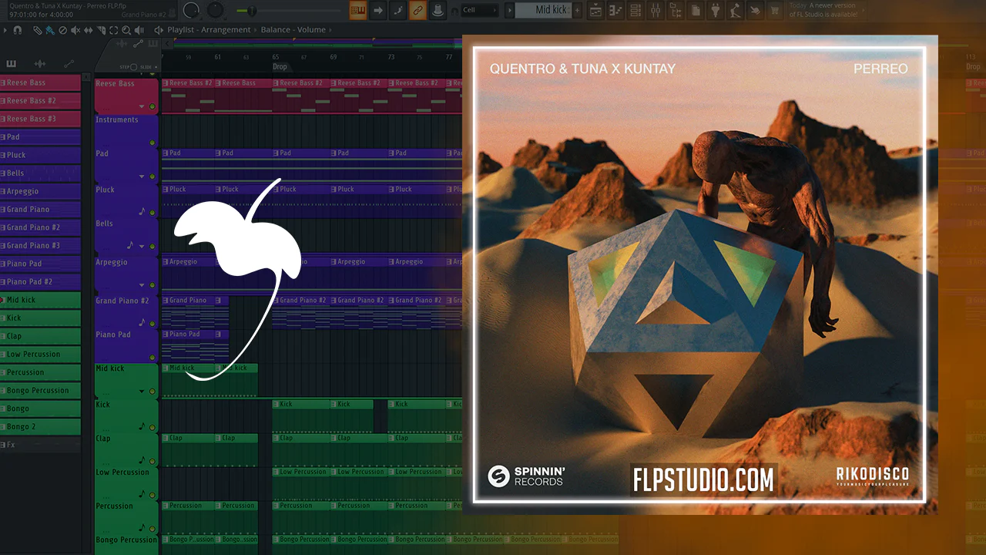
Task: Open the piano roll view
Action: point(616,10)
